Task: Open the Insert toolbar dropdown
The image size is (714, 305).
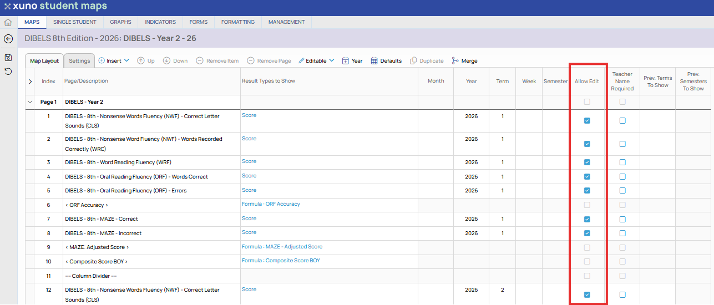Action: pos(114,60)
